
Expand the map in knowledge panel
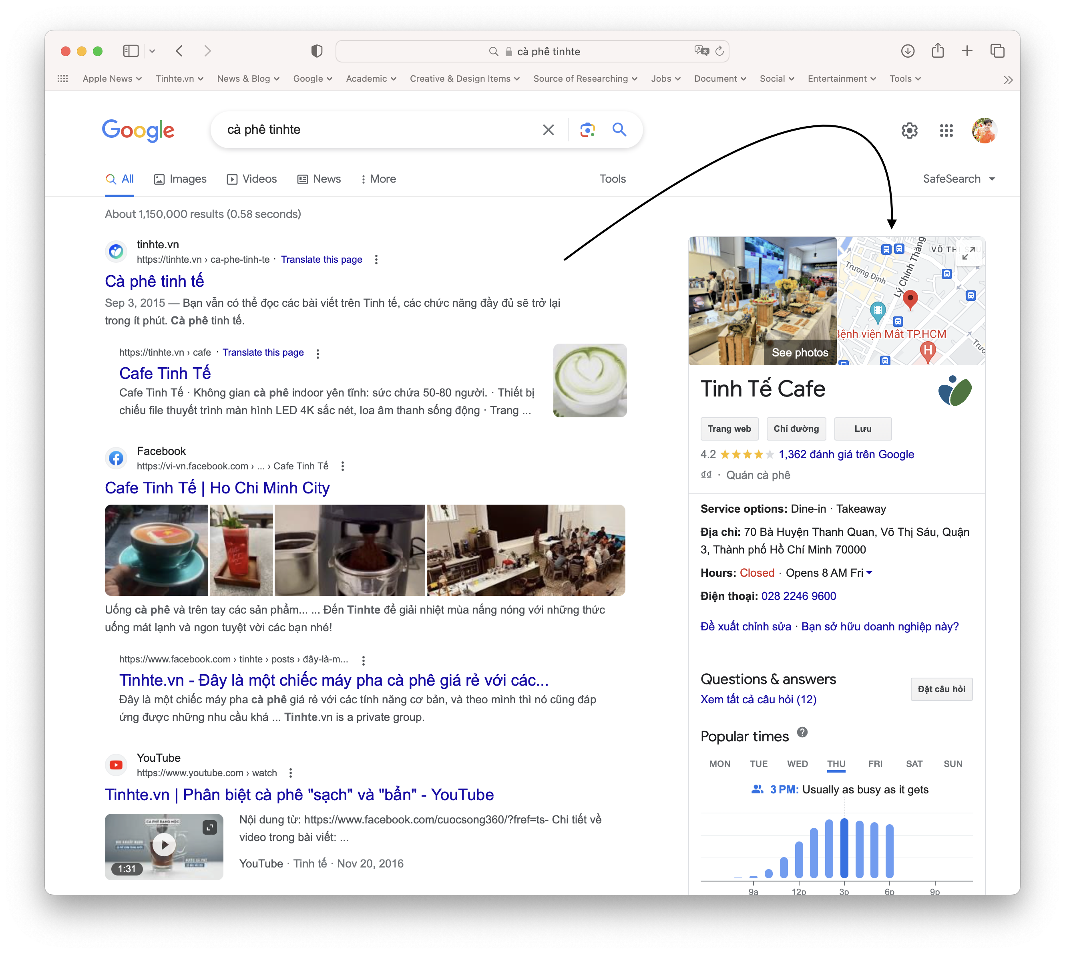click(969, 253)
